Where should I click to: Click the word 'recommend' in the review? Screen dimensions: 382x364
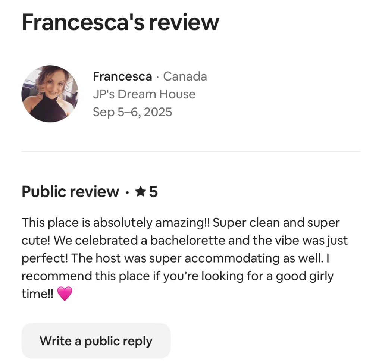(57, 276)
